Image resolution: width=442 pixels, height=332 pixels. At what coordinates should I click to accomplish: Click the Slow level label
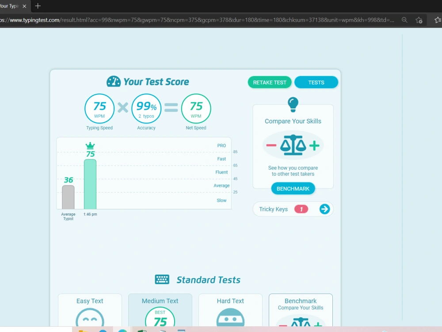click(221, 201)
